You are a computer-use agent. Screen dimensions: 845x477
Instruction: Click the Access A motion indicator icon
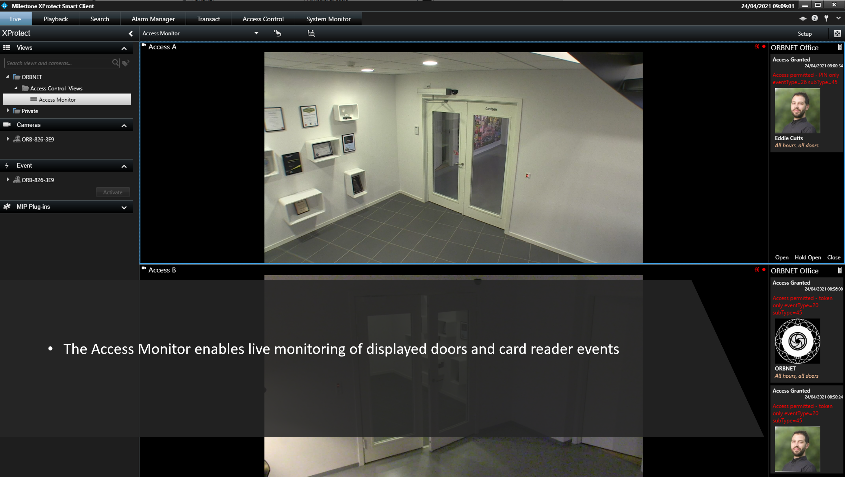pyautogui.click(x=757, y=46)
